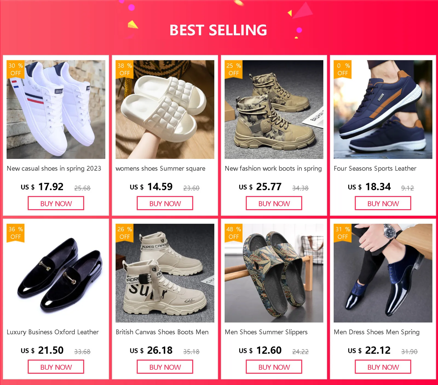Screen dimensions: 438x385
Task: View the camouflage work boots image
Action: point(274,110)
